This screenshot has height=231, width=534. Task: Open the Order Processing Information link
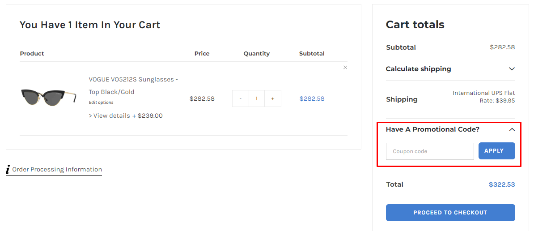(x=57, y=169)
